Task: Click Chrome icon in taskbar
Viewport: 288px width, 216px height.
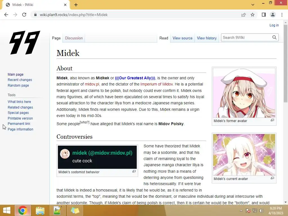Action: click(23, 210)
